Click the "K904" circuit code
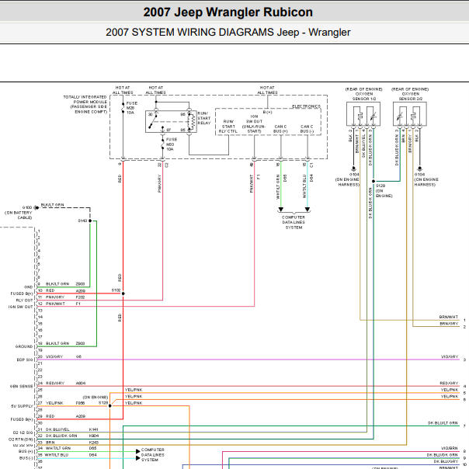Viewport: 469px width, 469px height. (x=94, y=436)
